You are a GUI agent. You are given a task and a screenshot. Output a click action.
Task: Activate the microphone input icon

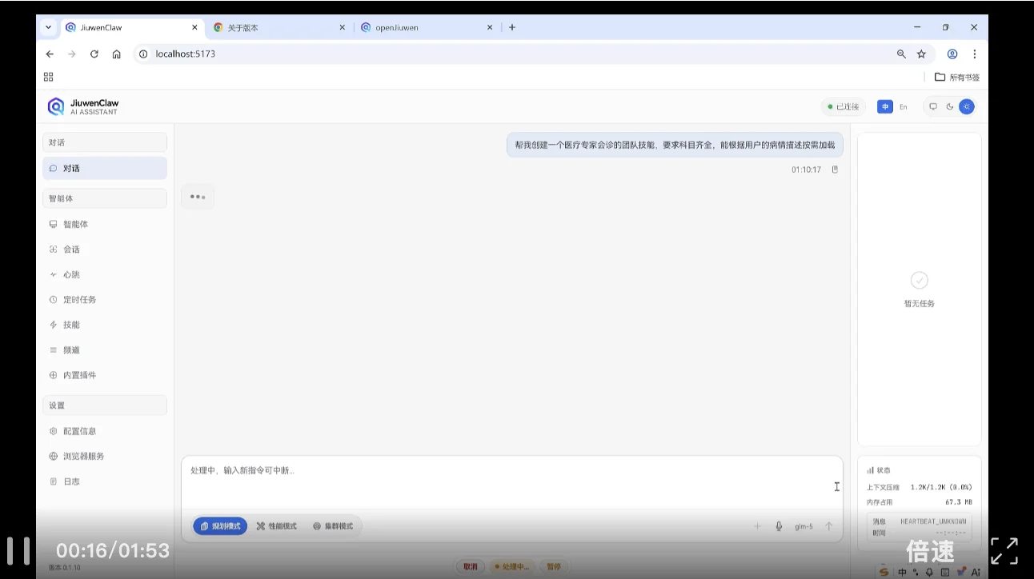(x=777, y=526)
